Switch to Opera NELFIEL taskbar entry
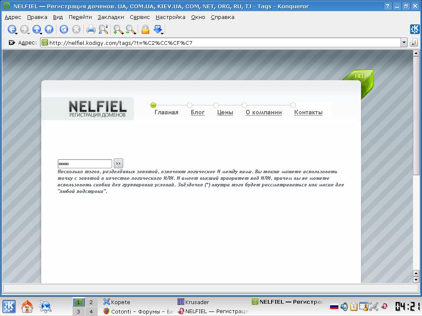The width and height of the screenshot is (422, 316). (x=213, y=311)
